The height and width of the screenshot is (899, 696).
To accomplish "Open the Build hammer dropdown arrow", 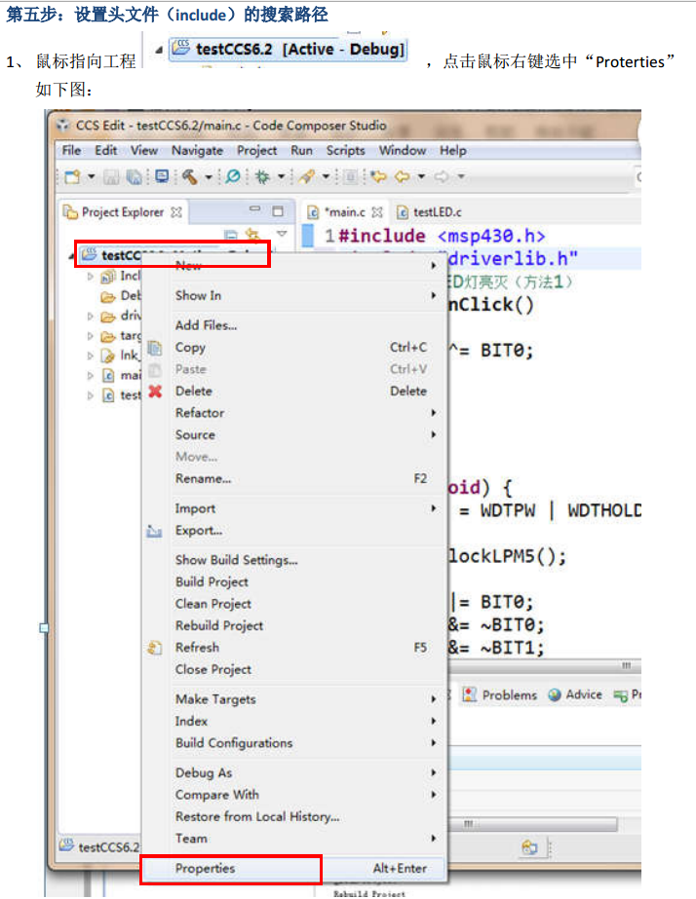I will coord(209,177).
